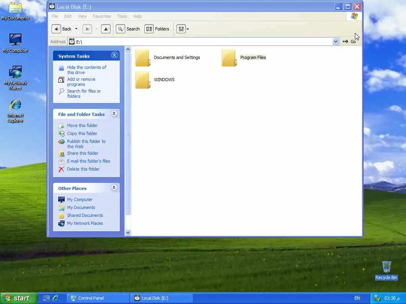Click Share this folder link
The height and width of the screenshot is (304, 406).
coord(82,153)
